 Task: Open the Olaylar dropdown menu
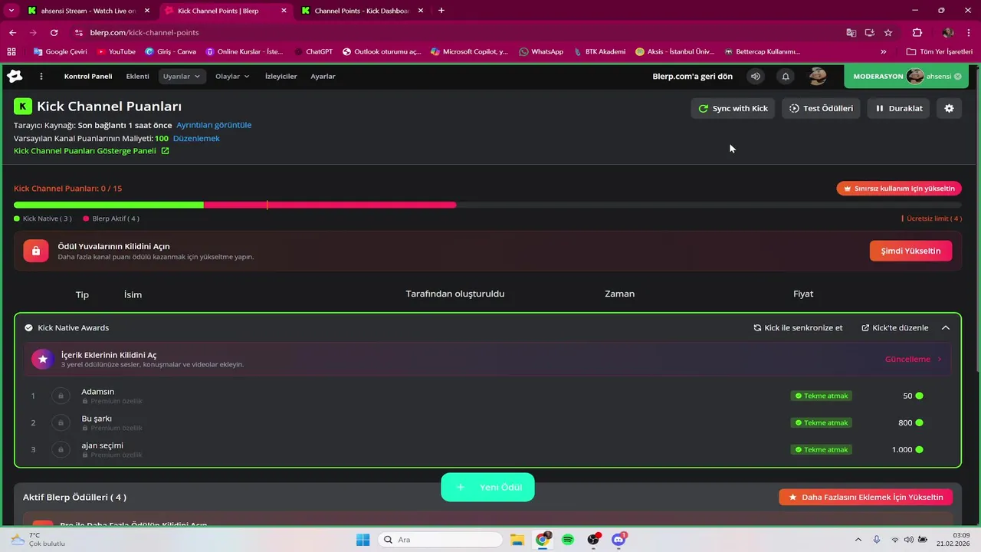pos(232,76)
